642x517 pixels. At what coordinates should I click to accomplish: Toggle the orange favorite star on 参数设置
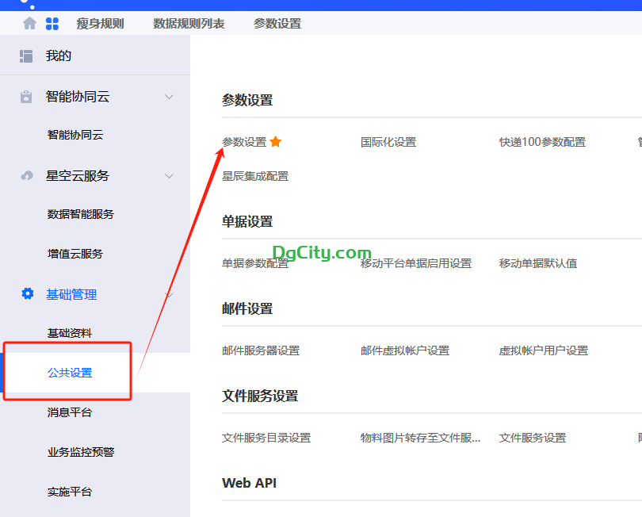tap(276, 141)
